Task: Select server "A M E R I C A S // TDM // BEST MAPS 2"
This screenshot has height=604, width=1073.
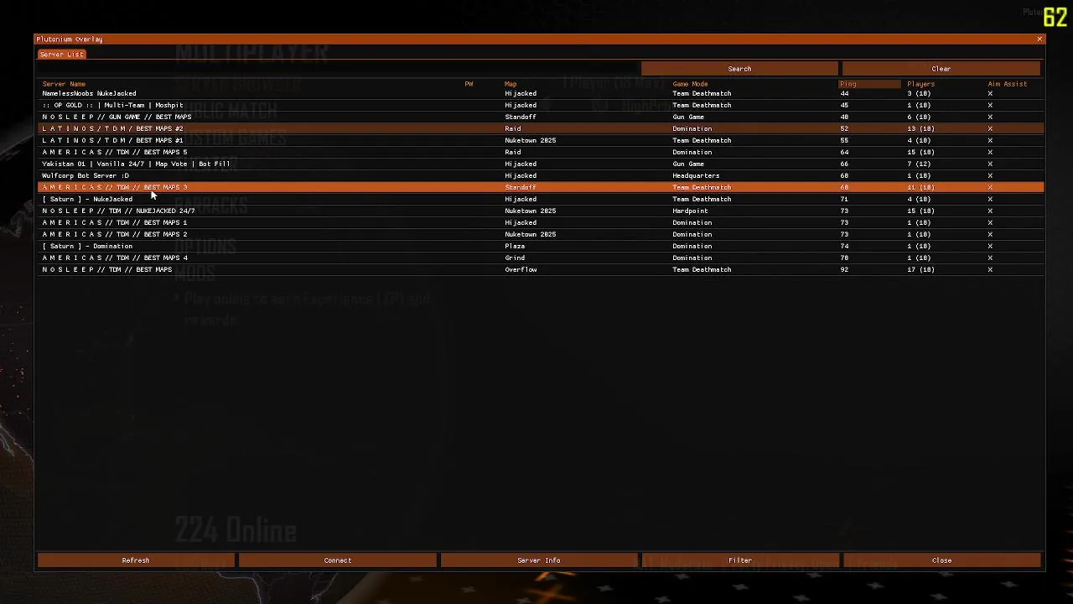Action: 541,234
